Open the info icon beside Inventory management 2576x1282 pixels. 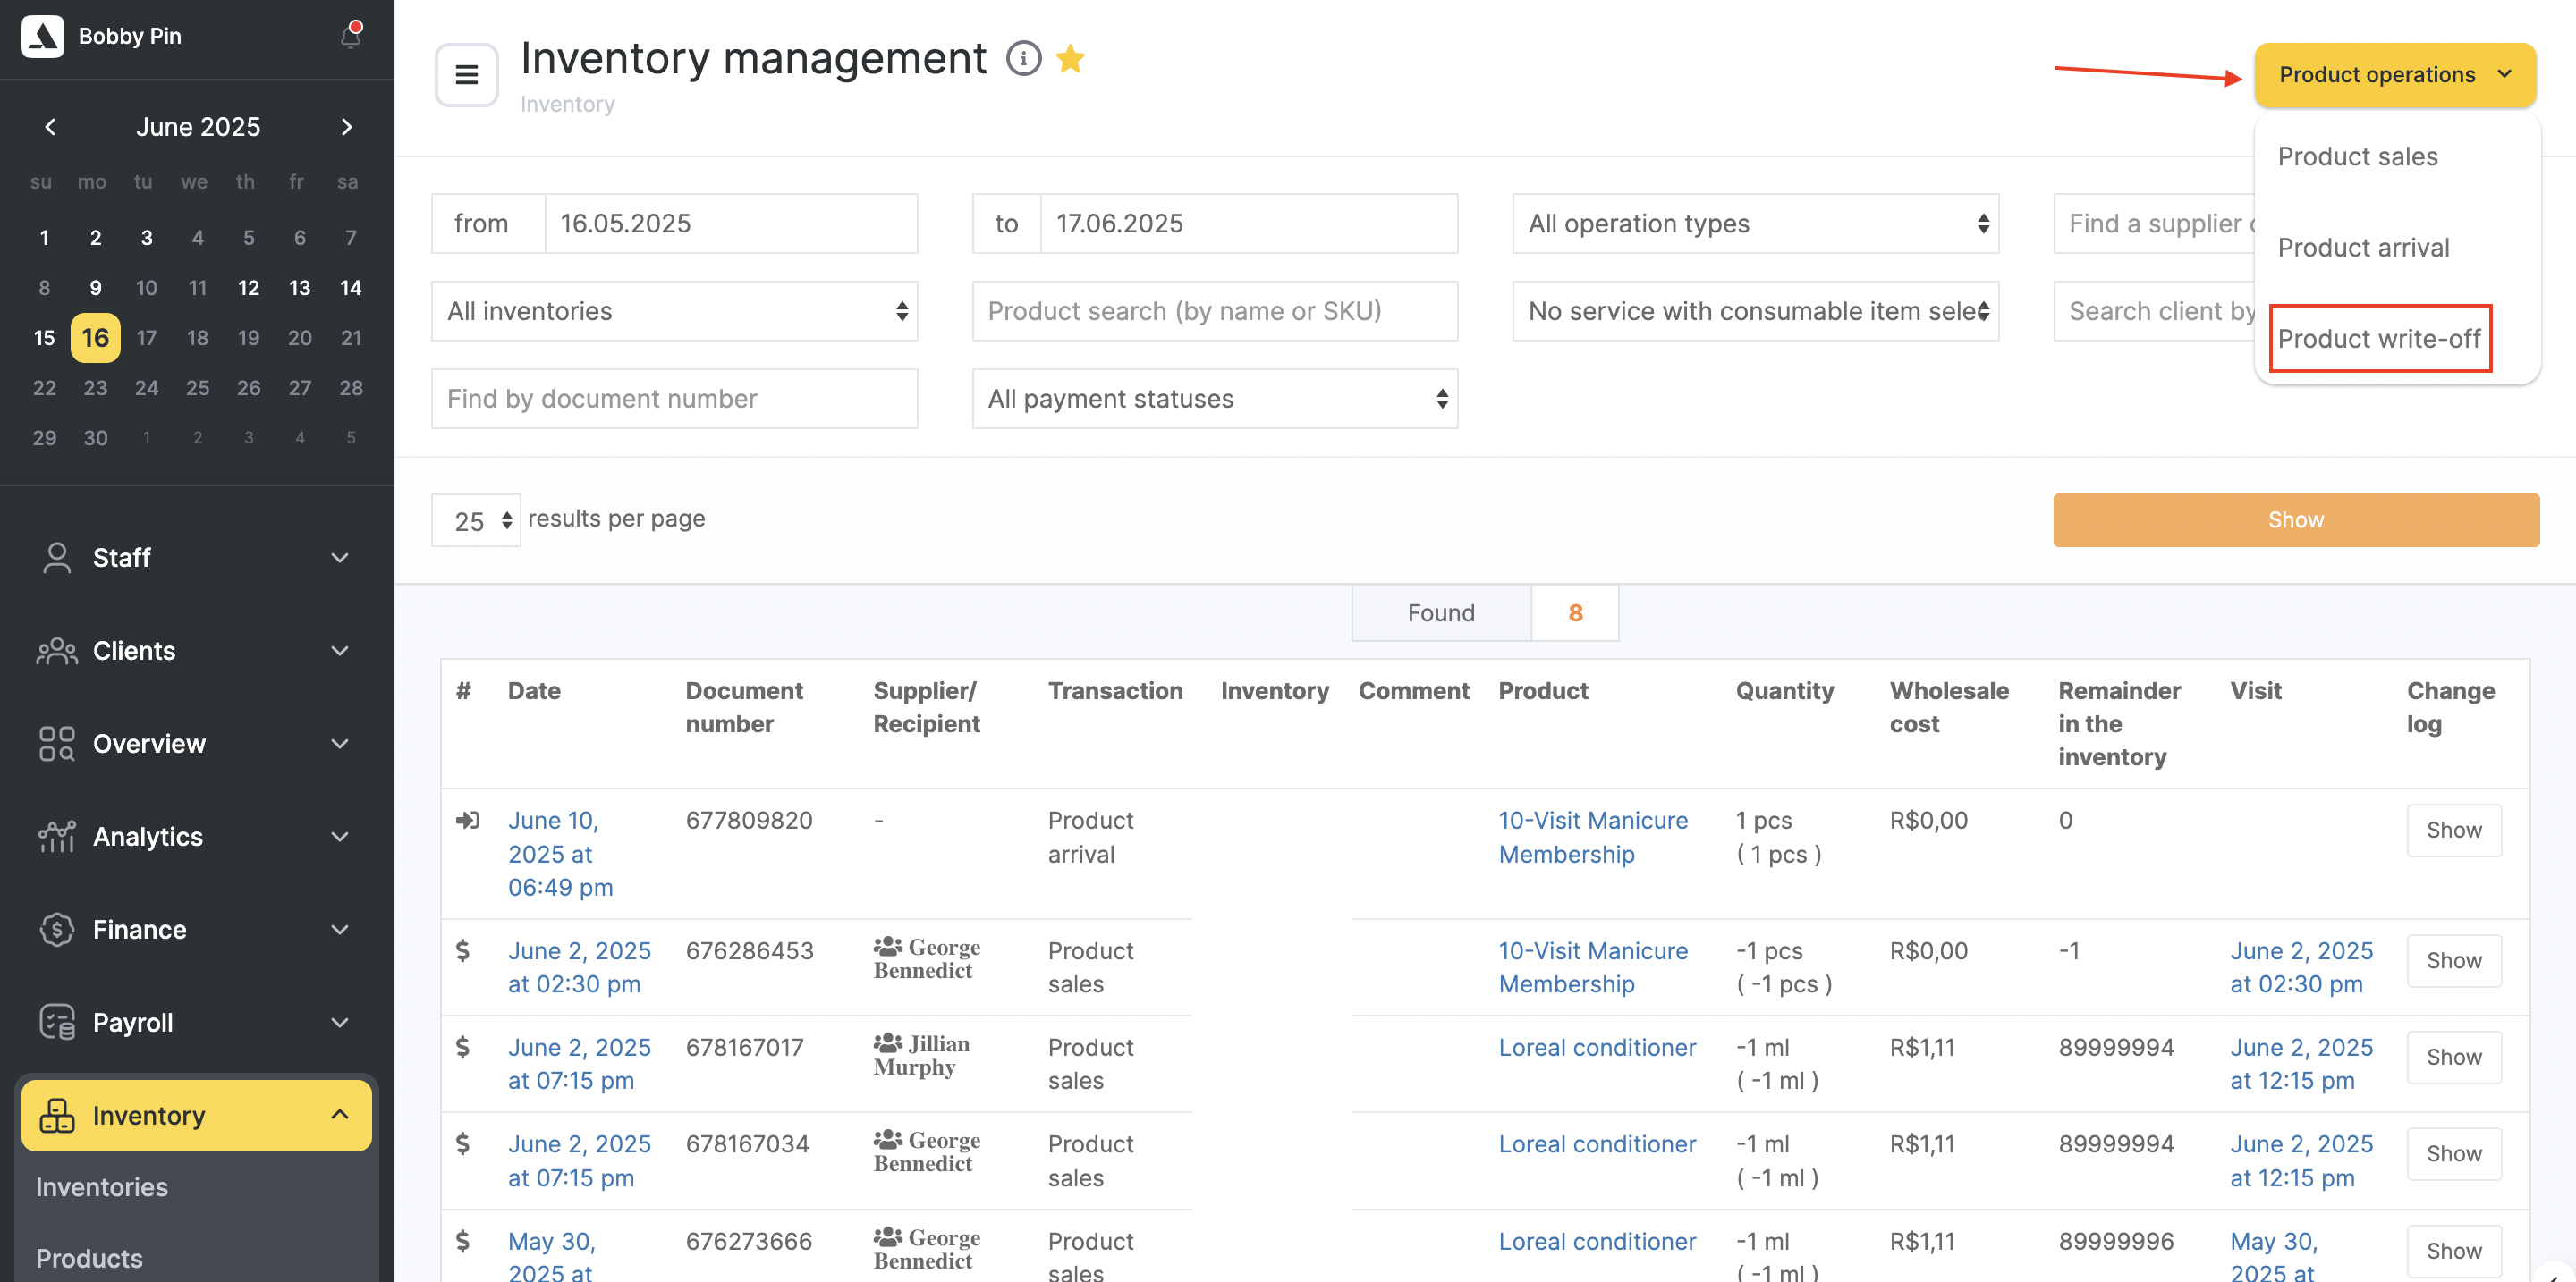click(x=1023, y=58)
